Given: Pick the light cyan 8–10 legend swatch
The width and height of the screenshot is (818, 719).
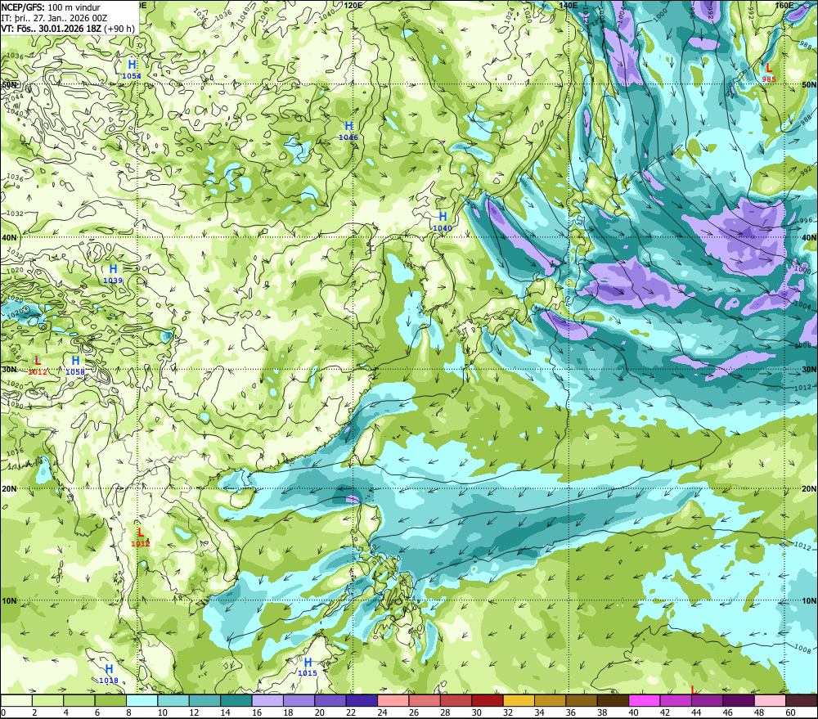Looking at the screenshot, I should (142, 700).
